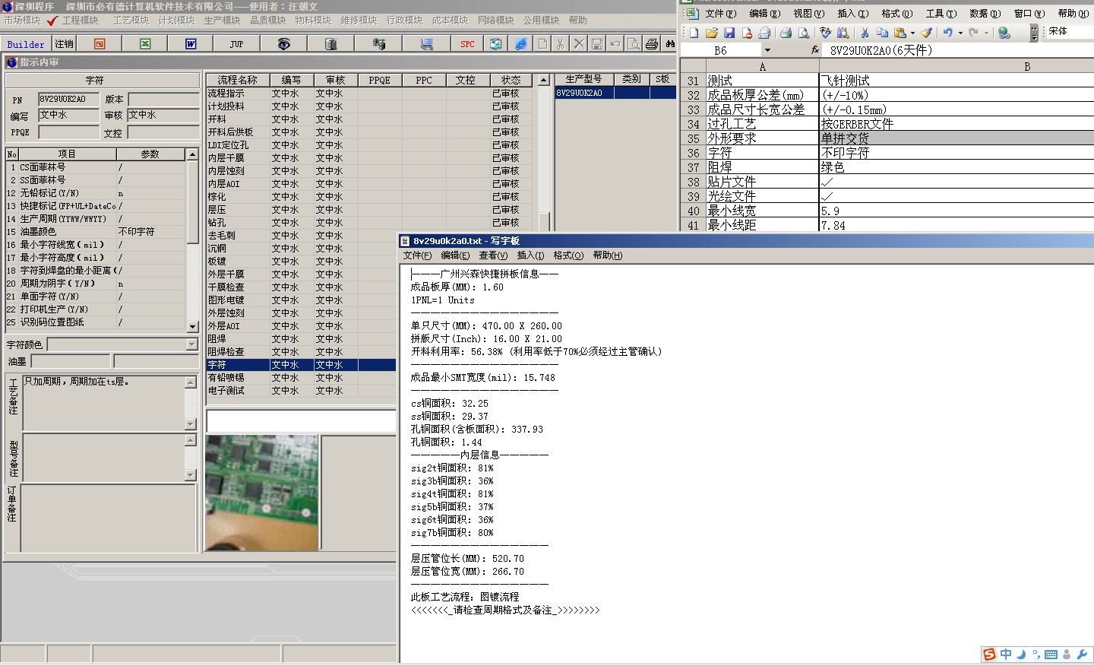
Task: Click the binoculars search icon in main toolbar
Action: [x=670, y=44]
